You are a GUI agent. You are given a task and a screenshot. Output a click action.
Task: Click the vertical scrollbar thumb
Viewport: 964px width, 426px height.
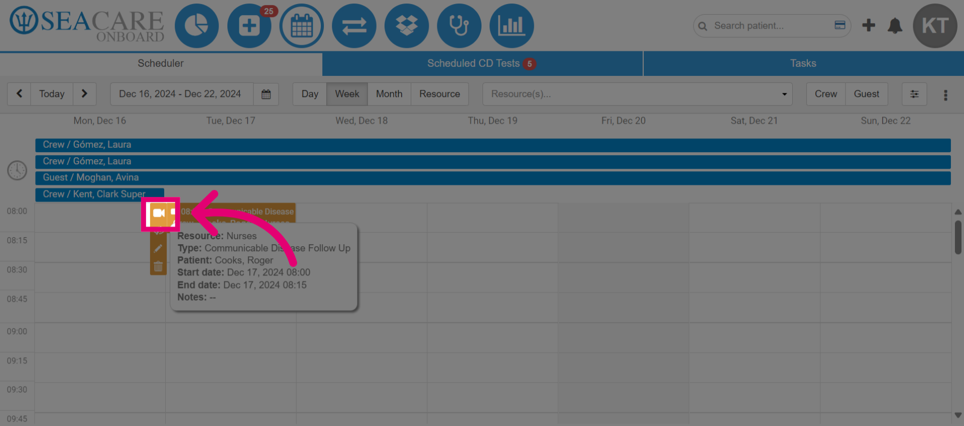coord(958,238)
